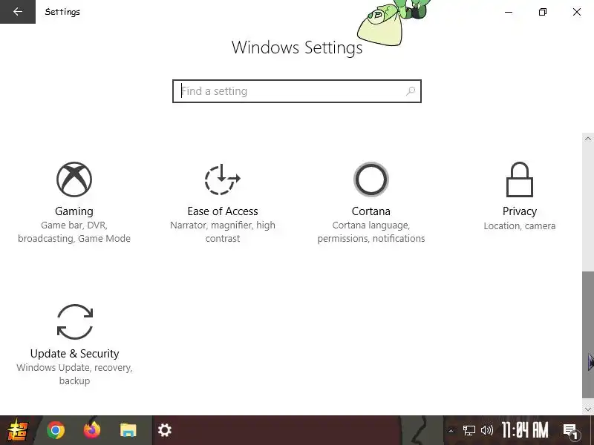Click the scrollbar up arrow
Viewport: 594px width, 445px height.
pos(588,139)
